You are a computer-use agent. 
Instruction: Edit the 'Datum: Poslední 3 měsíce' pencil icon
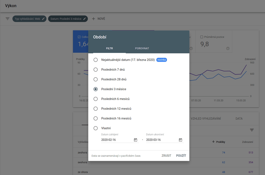click(85, 19)
